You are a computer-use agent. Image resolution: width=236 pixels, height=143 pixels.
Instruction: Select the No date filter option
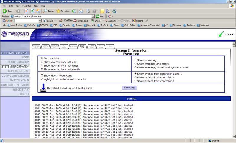coord(42,58)
